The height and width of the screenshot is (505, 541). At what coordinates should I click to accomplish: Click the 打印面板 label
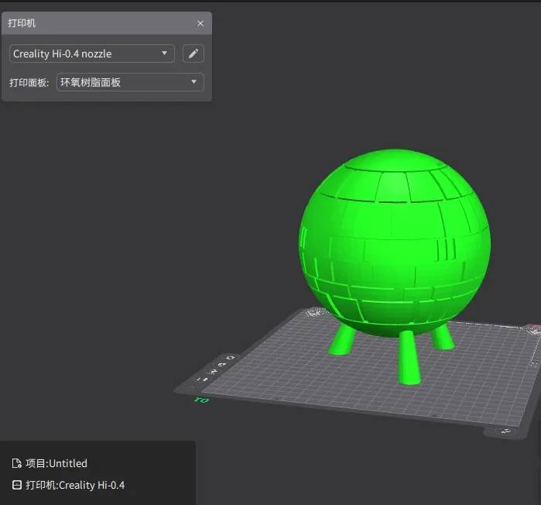[x=29, y=83]
